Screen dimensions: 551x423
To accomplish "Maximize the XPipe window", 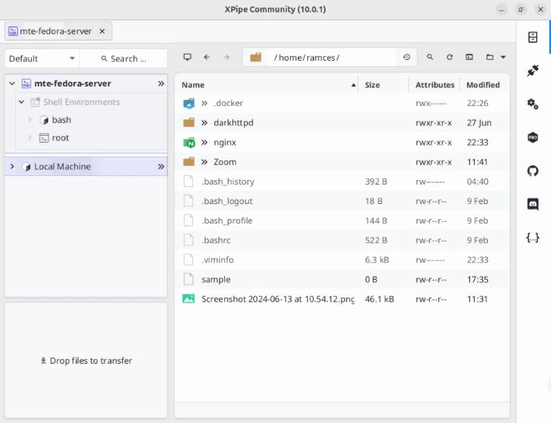I will coord(521,9).
